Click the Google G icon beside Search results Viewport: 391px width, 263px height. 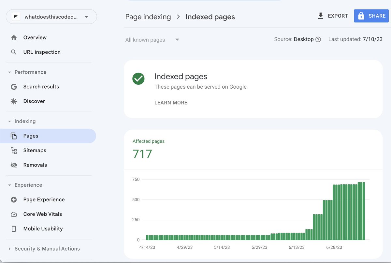click(x=14, y=87)
